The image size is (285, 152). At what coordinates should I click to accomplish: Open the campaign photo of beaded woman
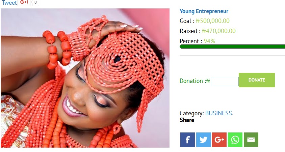(85, 78)
